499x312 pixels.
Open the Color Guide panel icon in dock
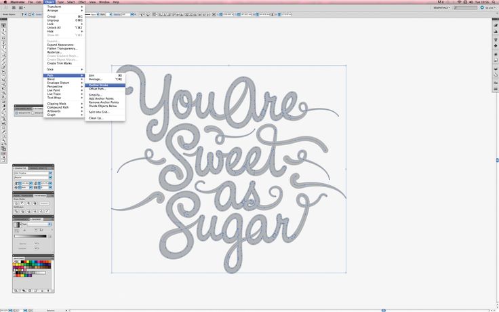(x=496, y=31)
